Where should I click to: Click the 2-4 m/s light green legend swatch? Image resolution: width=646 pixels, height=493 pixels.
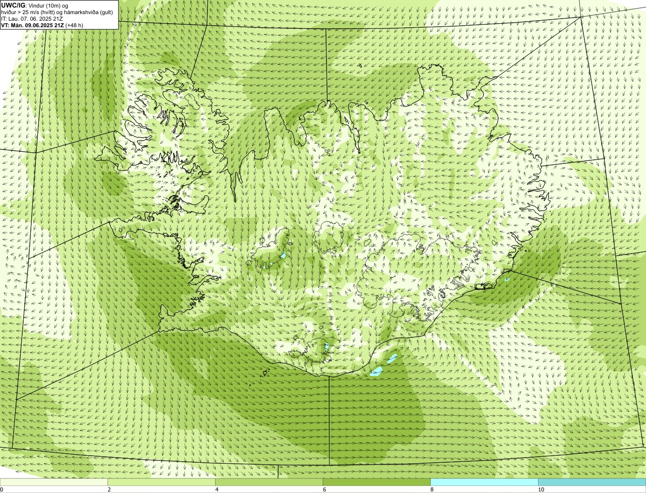point(161,482)
